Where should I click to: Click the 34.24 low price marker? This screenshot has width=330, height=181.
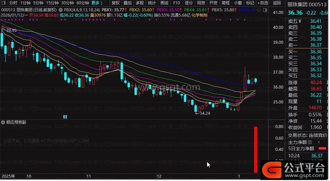pyautogui.click(x=203, y=113)
